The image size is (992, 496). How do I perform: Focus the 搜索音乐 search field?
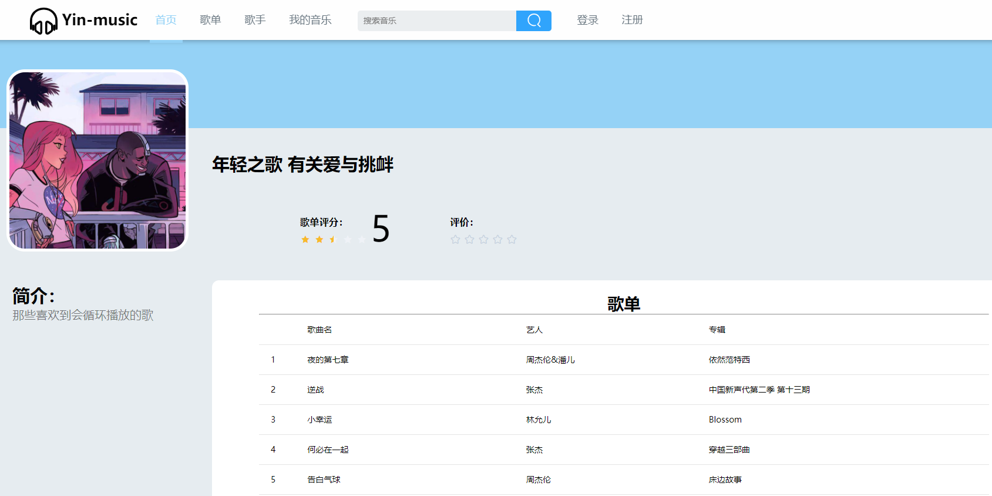coord(437,21)
